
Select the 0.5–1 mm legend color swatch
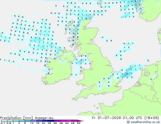coord(10,121)
